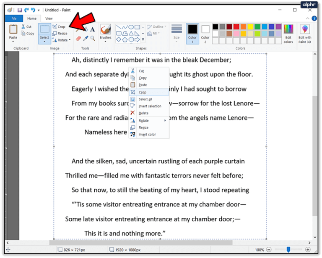
Task: Choose Delete from the context menu
Action: (149, 113)
